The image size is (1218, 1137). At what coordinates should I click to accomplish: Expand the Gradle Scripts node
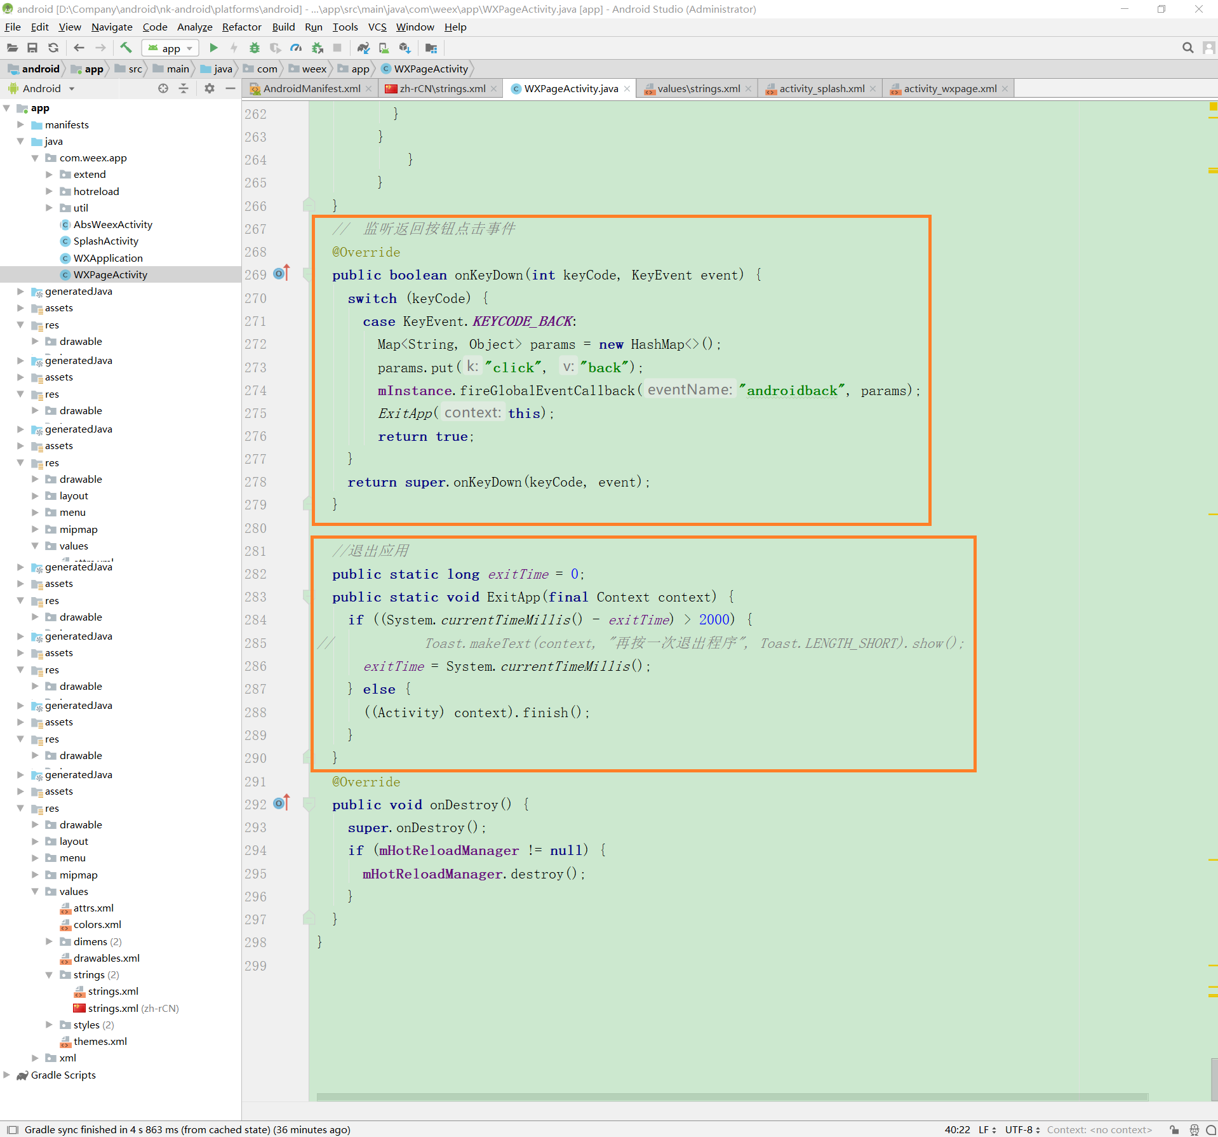coord(6,1074)
